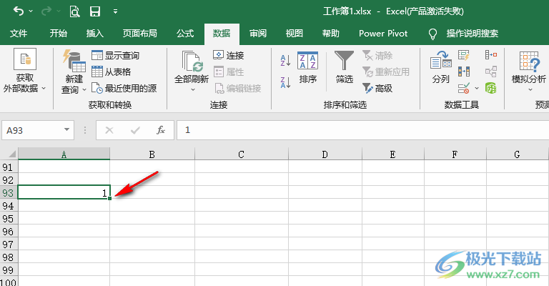Viewport: 549px width, 286px height.
Task: Switch to the 公式 tab
Action: pyautogui.click(x=185, y=34)
